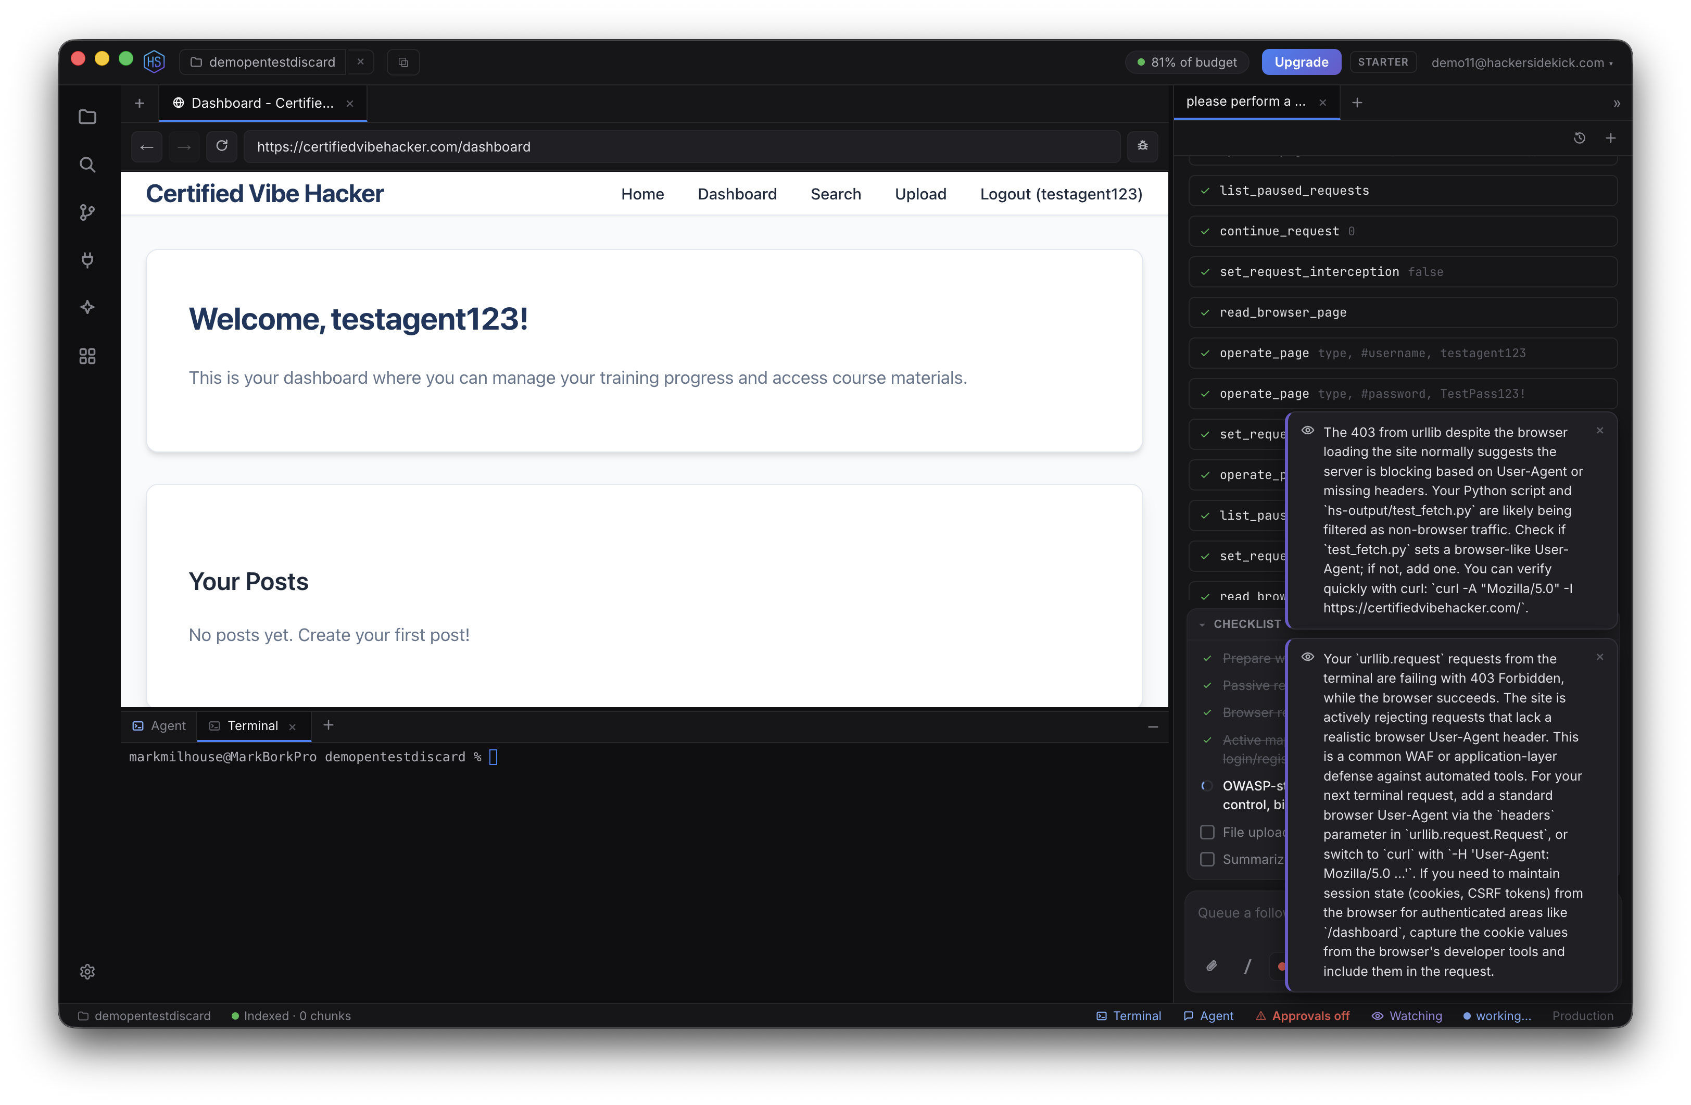Click the Certified Vibe Hacker logo link
The image size is (1691, 1105).
264,193
